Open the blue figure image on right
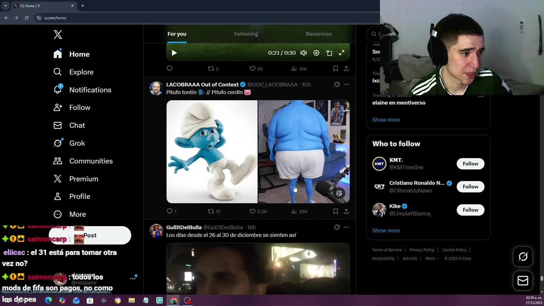Image resolution: width=544 pixels, height=306 pixels. (x=304, y=152)
